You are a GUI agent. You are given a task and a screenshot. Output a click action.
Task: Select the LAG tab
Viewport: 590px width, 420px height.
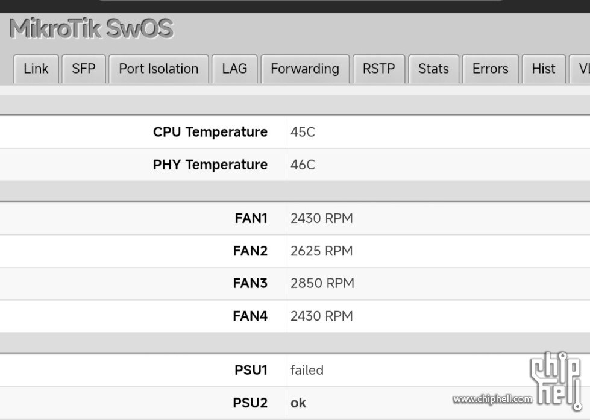[234, 69]
